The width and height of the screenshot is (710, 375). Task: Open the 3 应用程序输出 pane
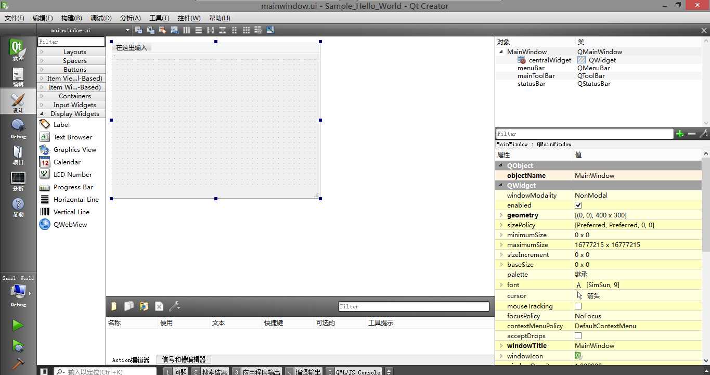point(257,371)
